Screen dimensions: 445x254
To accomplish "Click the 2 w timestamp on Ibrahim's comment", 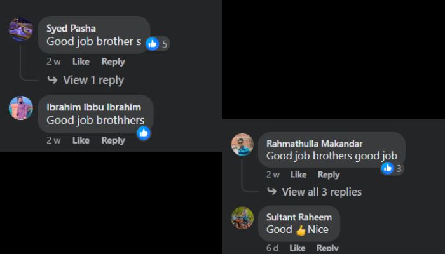I will click(x=53, y=140).
